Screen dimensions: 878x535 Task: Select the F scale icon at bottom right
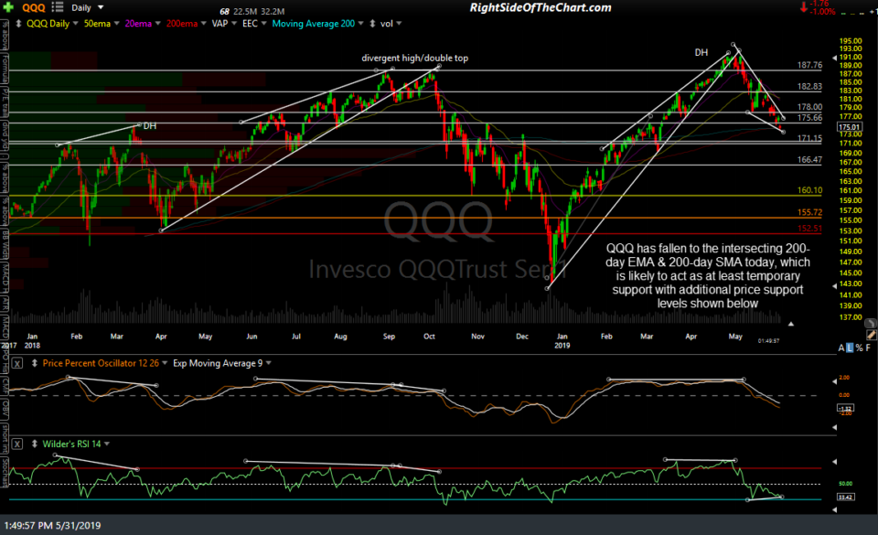tap(868, 347)
